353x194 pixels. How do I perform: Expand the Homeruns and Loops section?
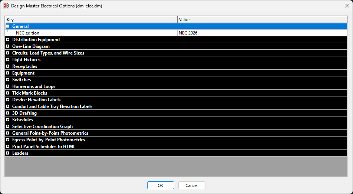click(8, 86)
